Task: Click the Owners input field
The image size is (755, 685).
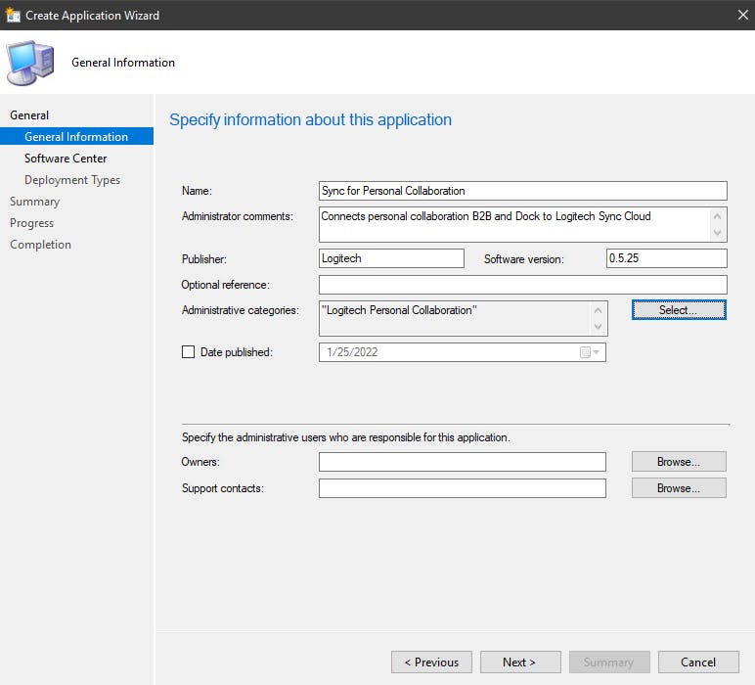Action: click(463, 462)
